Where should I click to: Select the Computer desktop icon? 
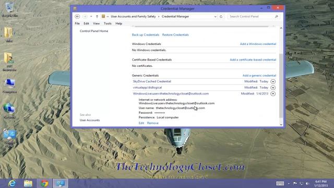9,86
